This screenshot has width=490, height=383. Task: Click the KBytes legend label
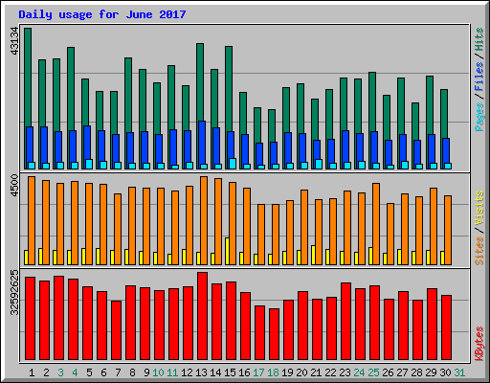click(479, 344)
